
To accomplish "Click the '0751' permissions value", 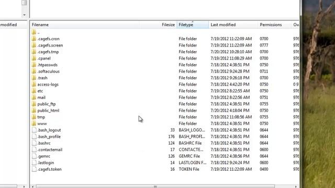I will (264, 98).
